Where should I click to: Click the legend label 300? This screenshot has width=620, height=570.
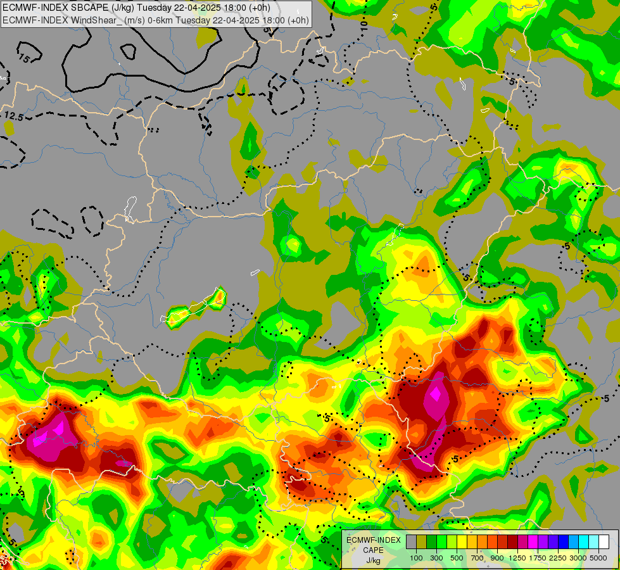pos(436,558)
